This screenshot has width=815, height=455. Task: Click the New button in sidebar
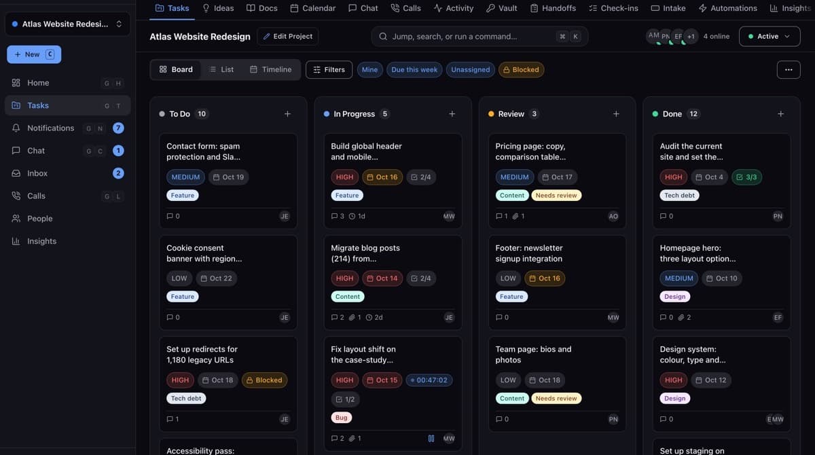click(34, 54)
